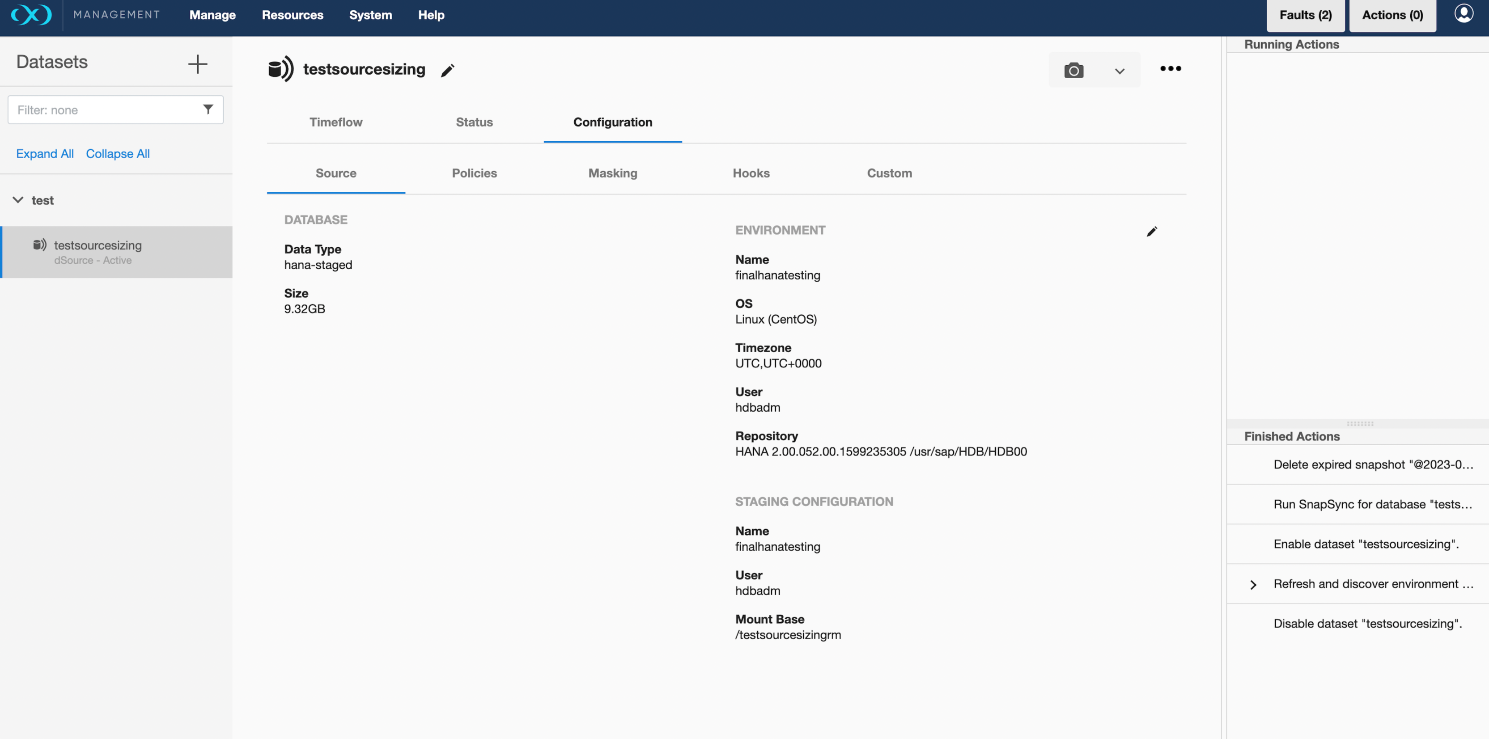Click pencil icon next to testsourcesizing title
Screen dimensions: 1489x739
pos(447,71)
